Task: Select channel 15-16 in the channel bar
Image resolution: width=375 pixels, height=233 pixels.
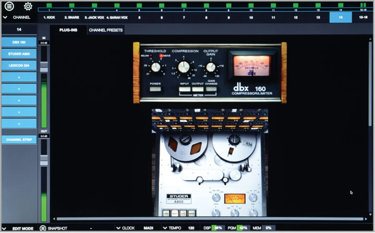Action: (x=363, y=17)
